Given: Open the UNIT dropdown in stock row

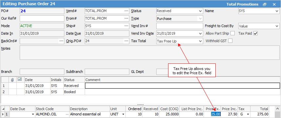Looking at the screenshot, I should (x=123, y=114).
